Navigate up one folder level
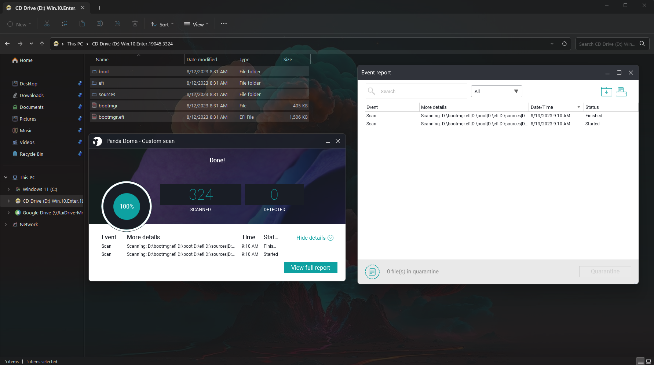654x365 pixels. click(42, 44)
